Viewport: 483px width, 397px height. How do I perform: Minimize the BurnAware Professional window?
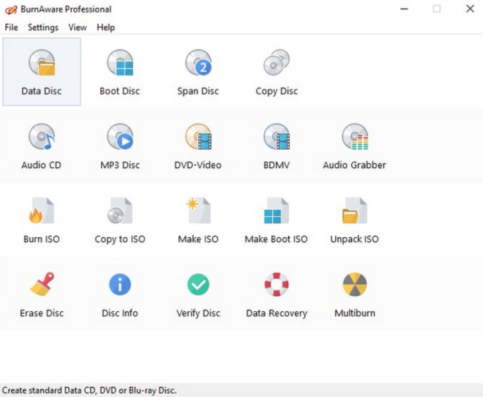point(404,9)
